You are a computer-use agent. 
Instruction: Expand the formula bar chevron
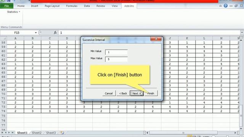[242, 32]
